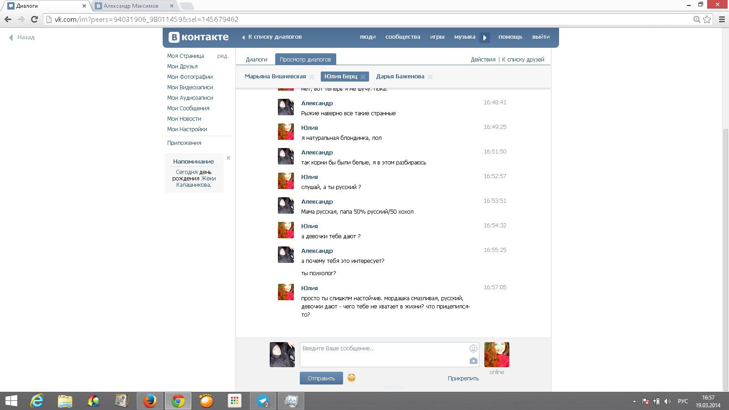Open Мои Новости in sidebar
This screenshot has width=729, height=410.
click(x=184, y=119)
